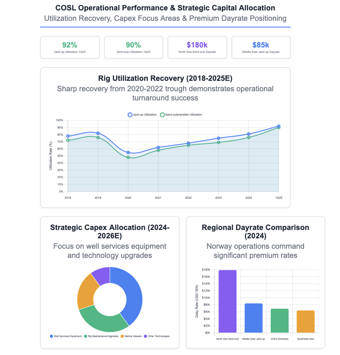This screenshot has height=355, width=340.
Task: Select the Rig Maintenance/Upgrades legend dot
Action: (x=86, y=336)
